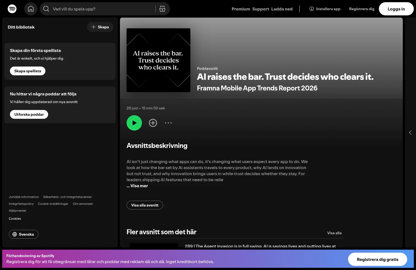Image resolution: width=416 pixels, height=270 pixels.
Task: Click the Logga in button
Action: [x=396, y=9]
